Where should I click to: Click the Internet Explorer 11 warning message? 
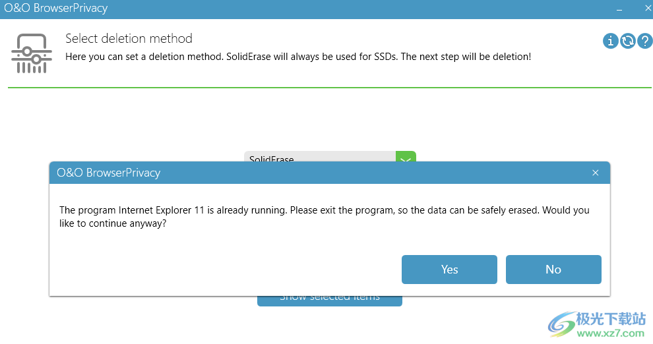[x=324, y=217]
